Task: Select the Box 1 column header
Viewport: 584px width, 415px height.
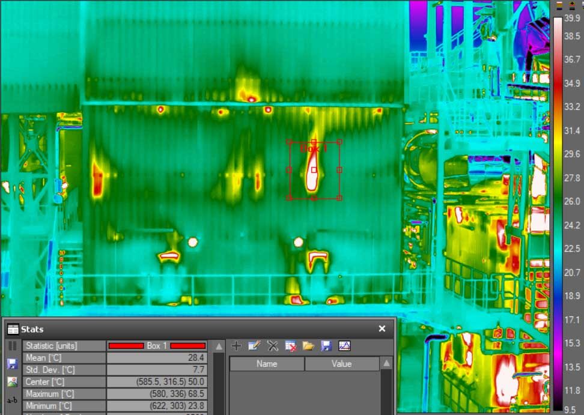Action: [x=157, y=346]
